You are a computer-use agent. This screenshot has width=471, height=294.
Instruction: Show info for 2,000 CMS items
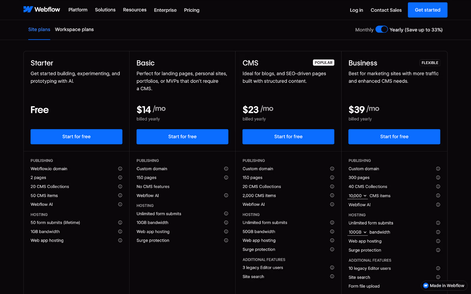click(x=332, y=196)
